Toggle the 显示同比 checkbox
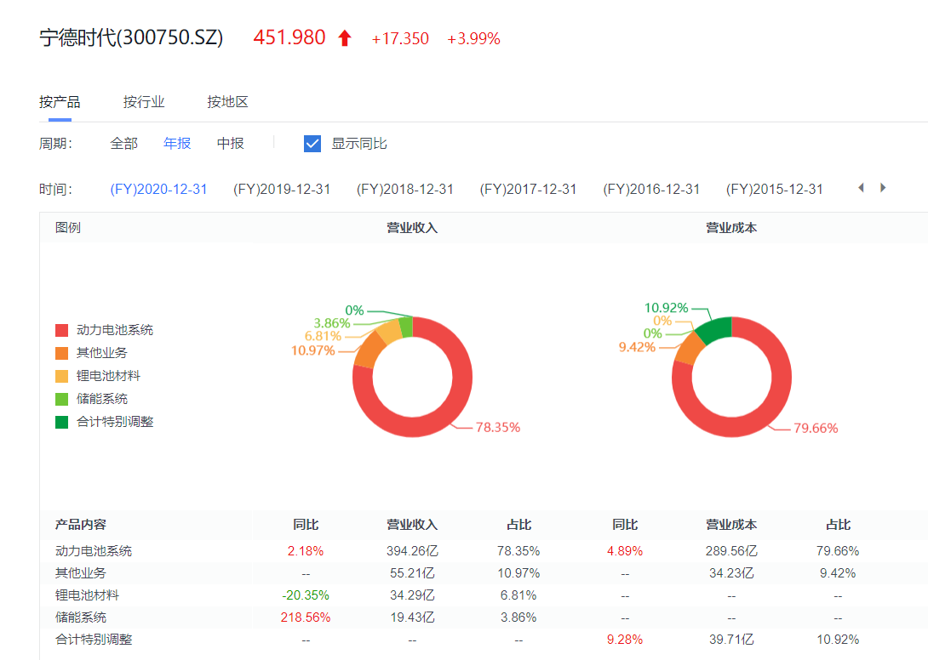This screenshot has width=928, height=660. pos(312,144)
